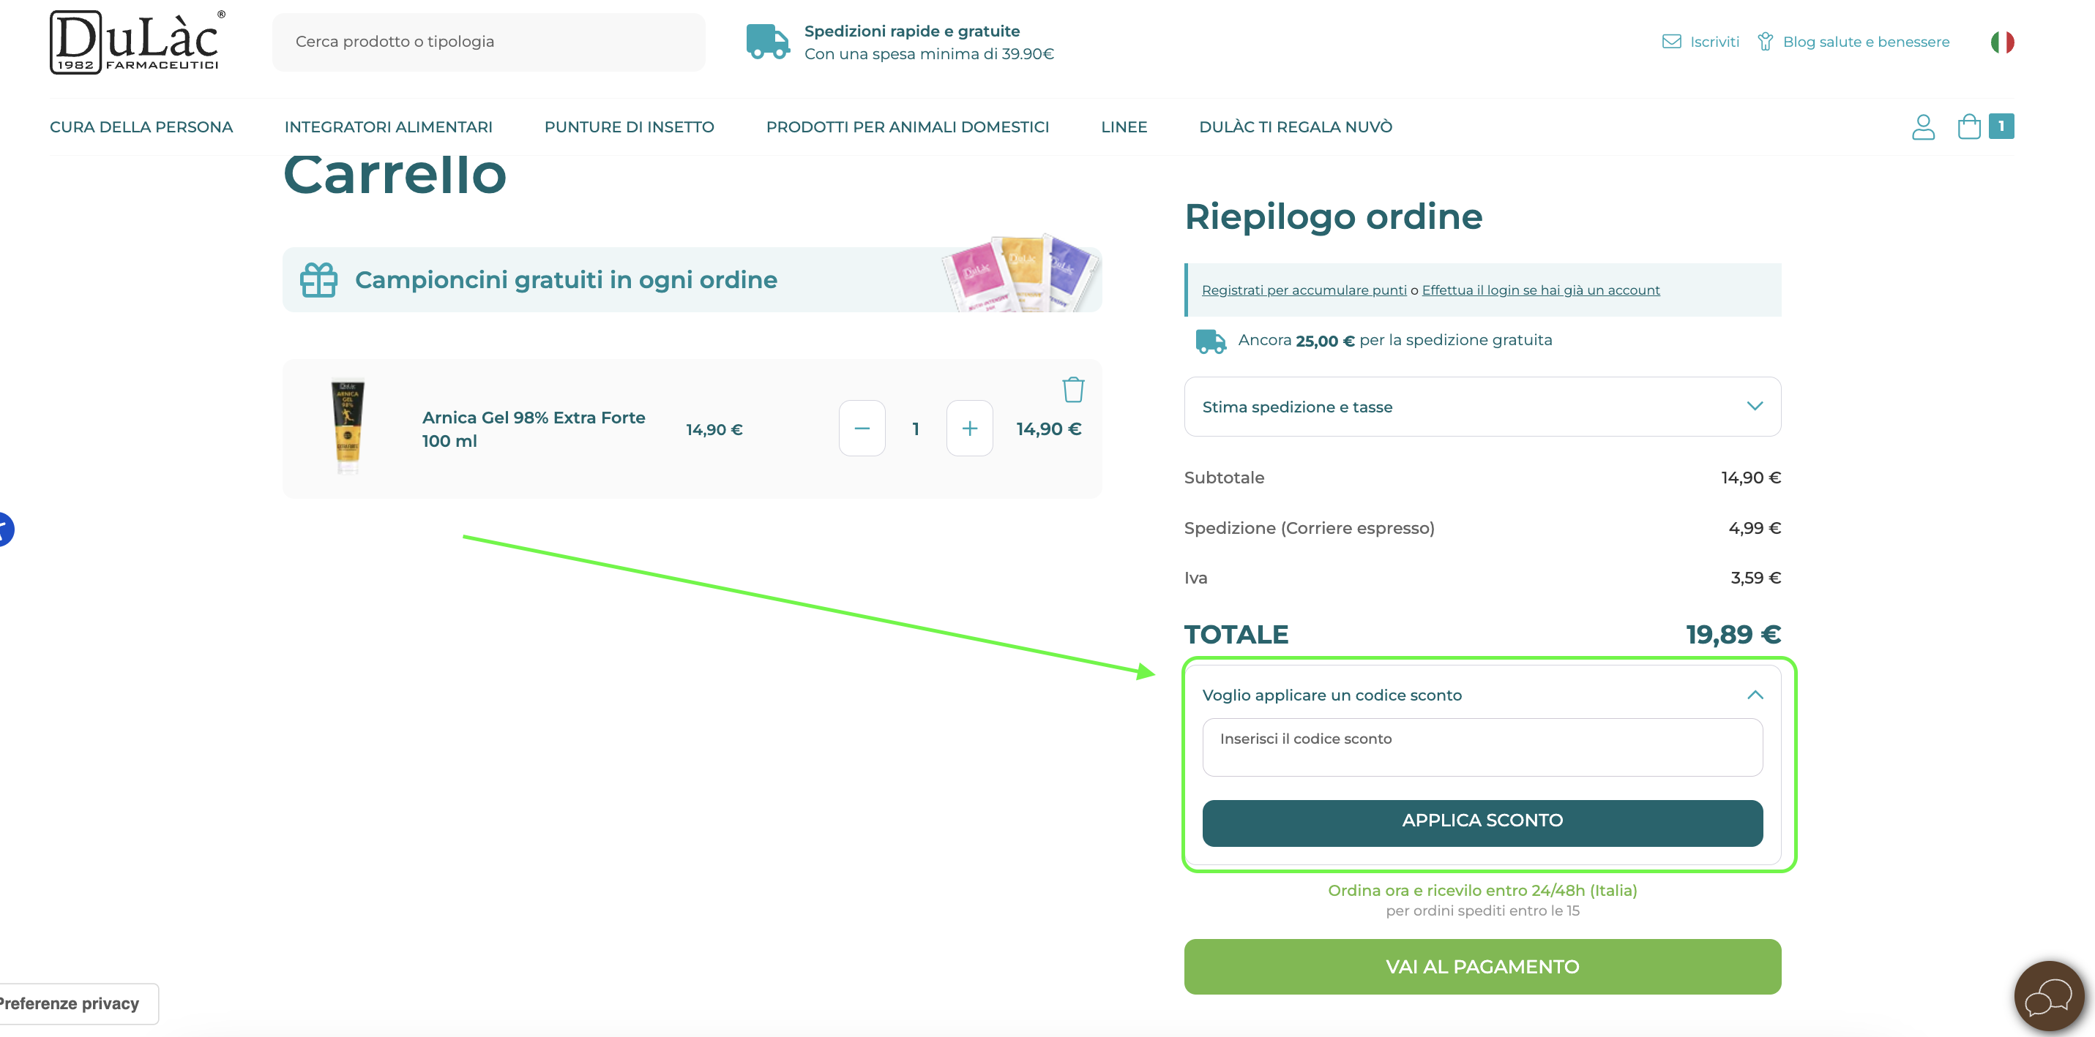The height and width of the screenshot is (1037, 2095).
Task: Click the blog icon beside Blog salute
Action: point(1764,42)
